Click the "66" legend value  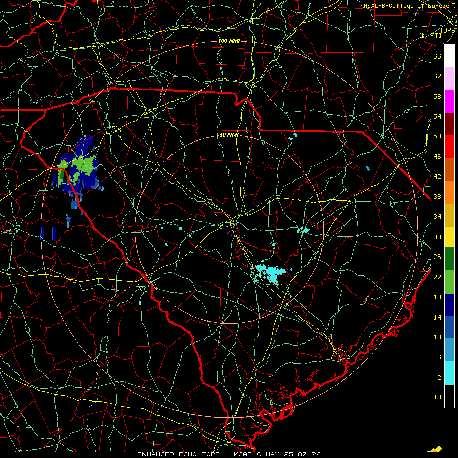coord(437,56)
